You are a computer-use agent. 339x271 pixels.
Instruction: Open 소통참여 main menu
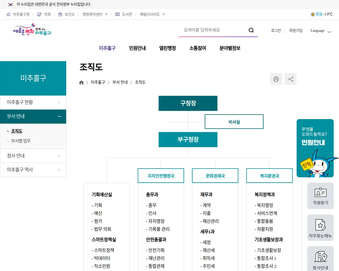[x=198, y=48]
